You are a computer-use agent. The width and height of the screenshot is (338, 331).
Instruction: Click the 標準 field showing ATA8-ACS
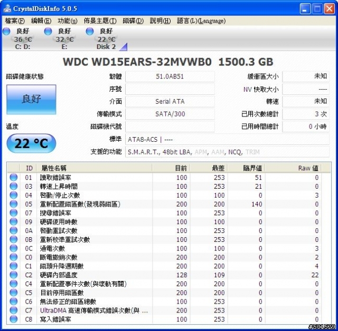227,139
